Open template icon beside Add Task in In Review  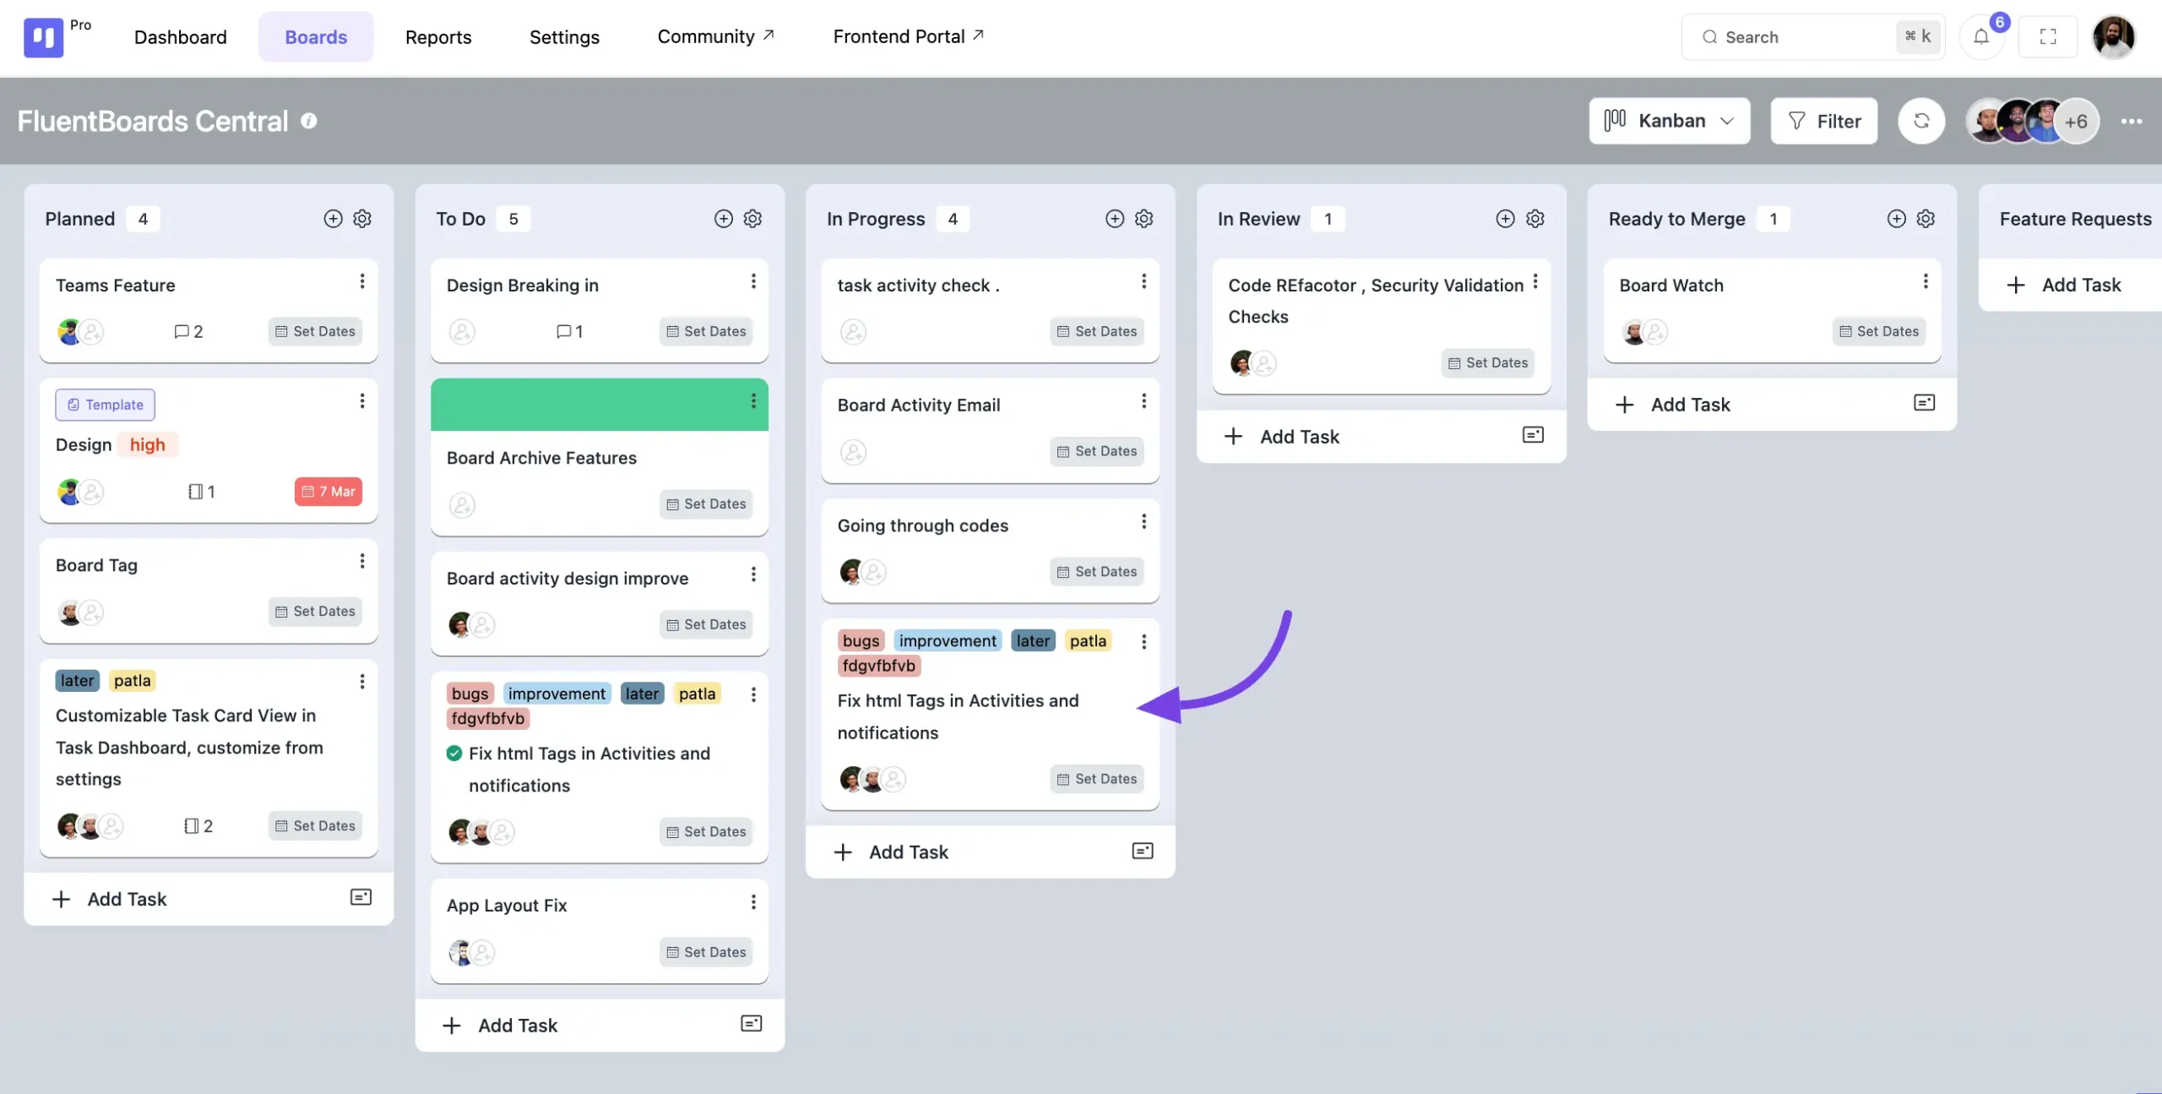(x=1533, y=435)
